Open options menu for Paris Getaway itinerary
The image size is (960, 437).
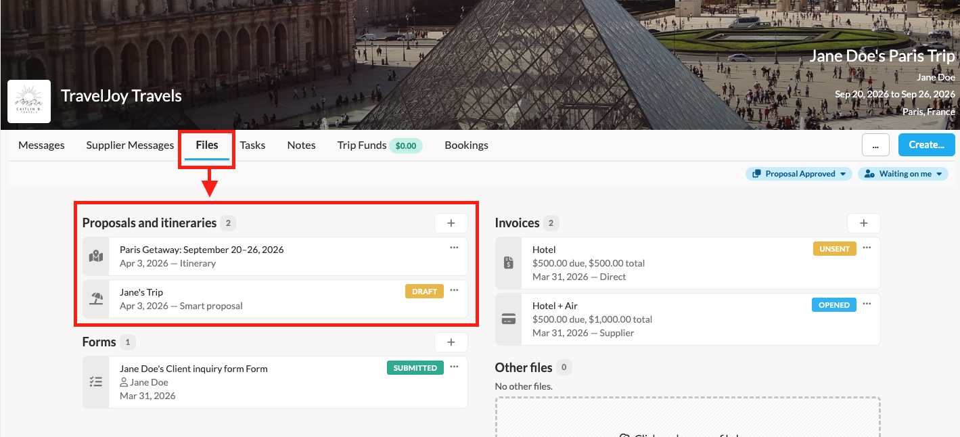[x=454, y=248]
